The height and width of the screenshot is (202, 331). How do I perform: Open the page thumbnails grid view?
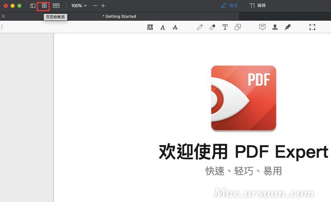pos(44,6)
